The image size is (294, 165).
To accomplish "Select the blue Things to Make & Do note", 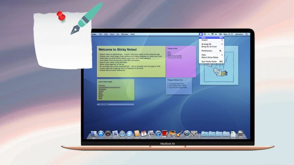I will click(179, 86).
